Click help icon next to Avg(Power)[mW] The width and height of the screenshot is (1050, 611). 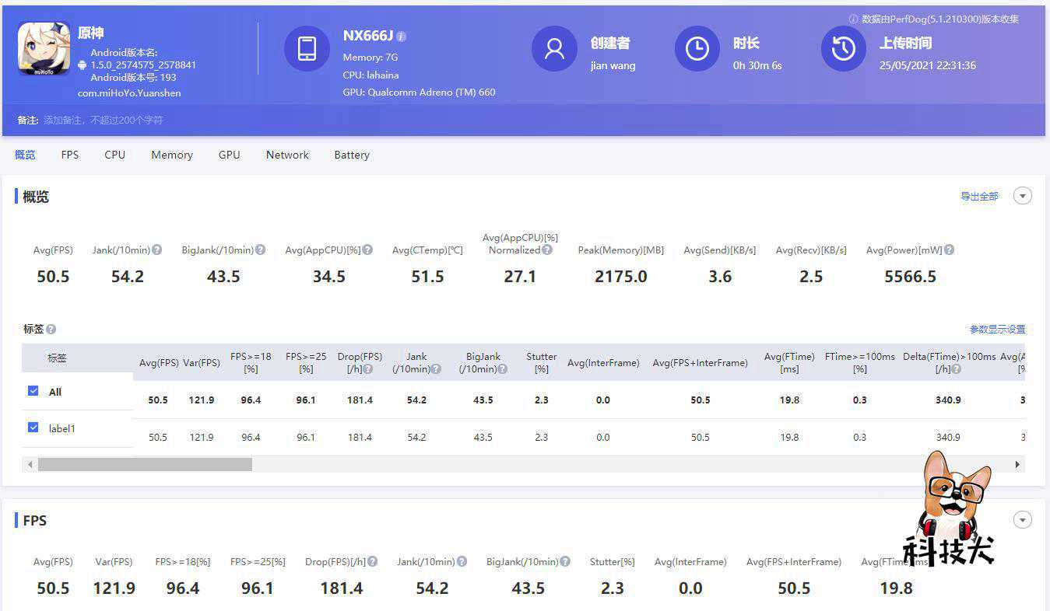(x=949, y=250)
